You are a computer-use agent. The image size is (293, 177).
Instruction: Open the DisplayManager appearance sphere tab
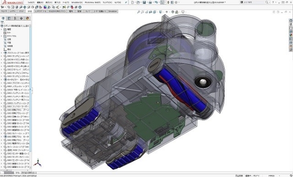[x=27, y=19]
